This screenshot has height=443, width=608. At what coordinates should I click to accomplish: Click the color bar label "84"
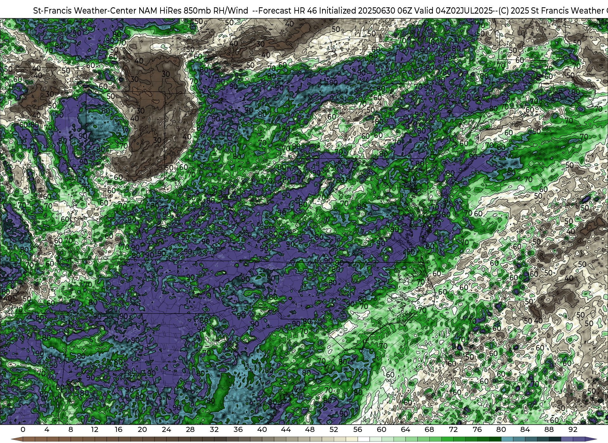[525, 429]
